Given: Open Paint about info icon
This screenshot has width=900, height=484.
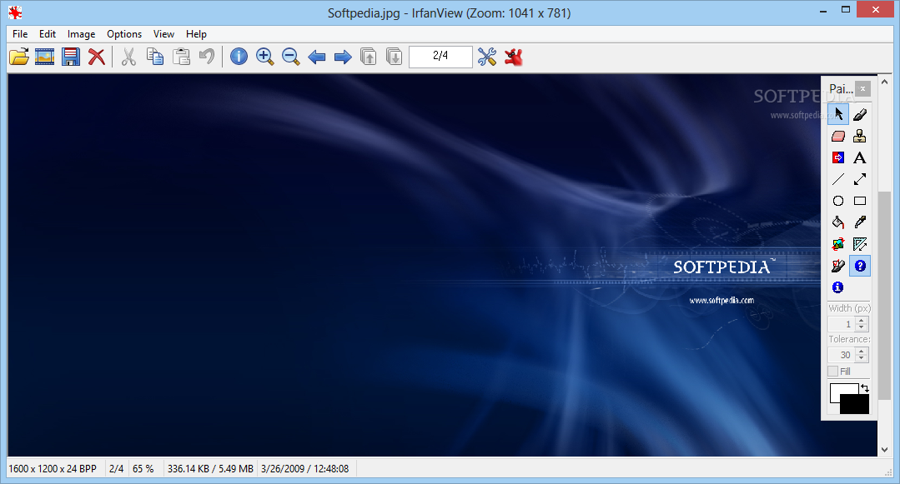Looking at the screenshot, I should pyautogui.click(x=838, y=287).
